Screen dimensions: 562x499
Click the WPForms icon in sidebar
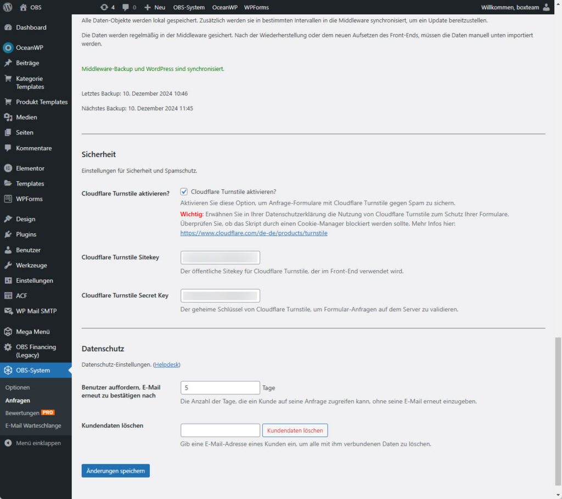pos(8,199)
